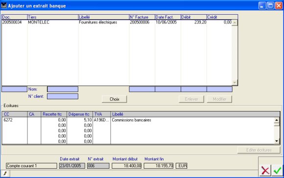Click the Débit column header
The height and width of the screenshot is (178, 284).
point(194,17)
